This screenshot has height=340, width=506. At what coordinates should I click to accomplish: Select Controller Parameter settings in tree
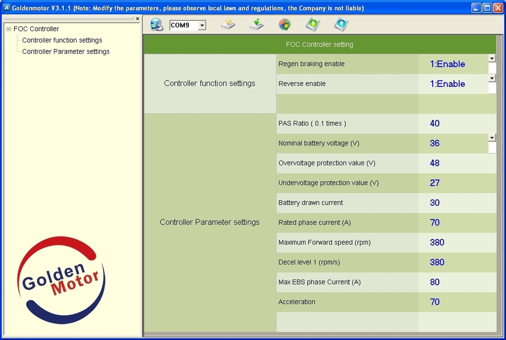point(66,52)
